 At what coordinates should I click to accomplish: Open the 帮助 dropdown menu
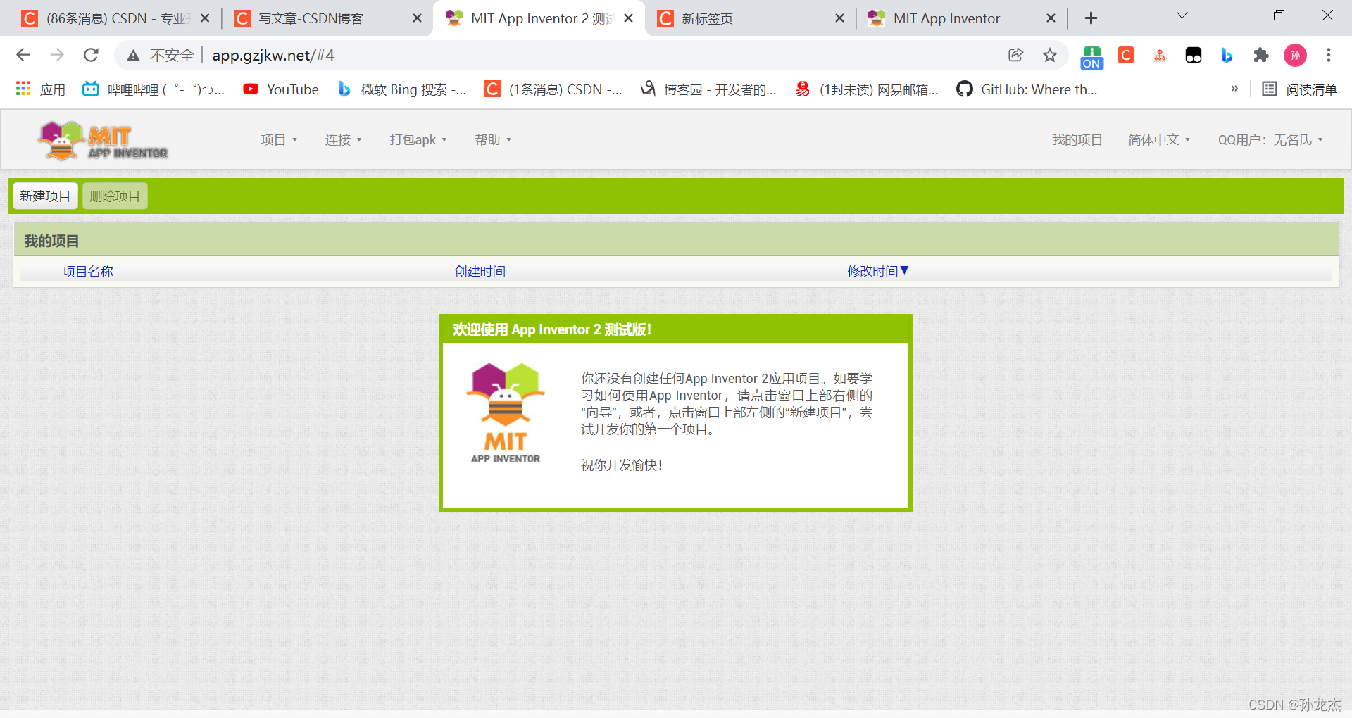click(493, 140)
